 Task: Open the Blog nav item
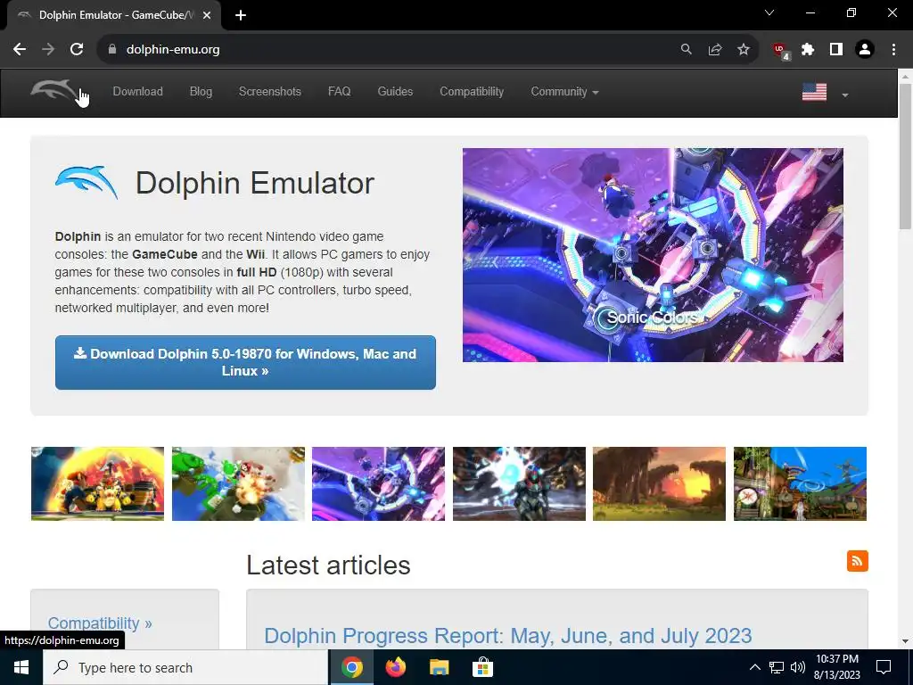tap(201, 92)
